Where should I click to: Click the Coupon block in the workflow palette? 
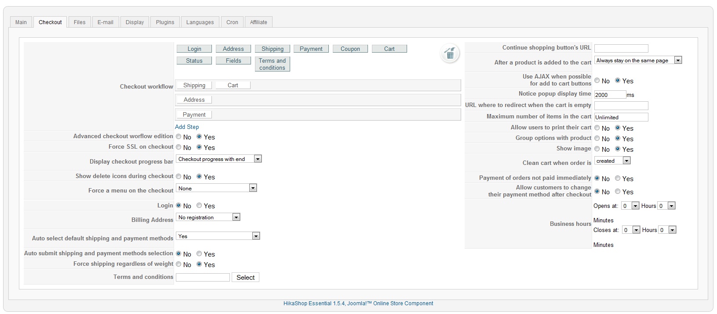[350, 49]
